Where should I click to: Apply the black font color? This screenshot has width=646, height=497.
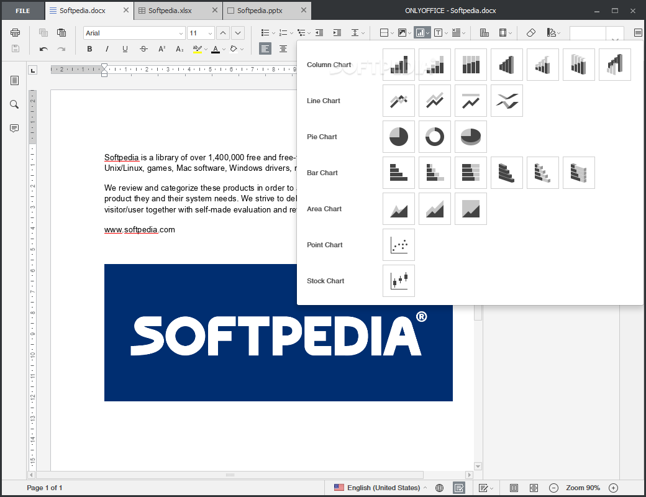pos(216,49)
